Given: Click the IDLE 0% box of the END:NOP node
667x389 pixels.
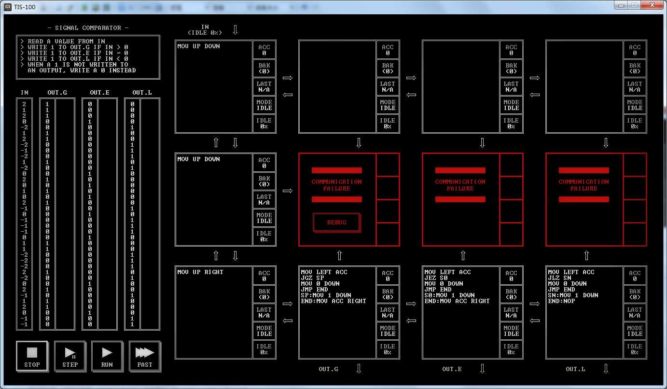Looking at the screenshot, I should point(635,349).
